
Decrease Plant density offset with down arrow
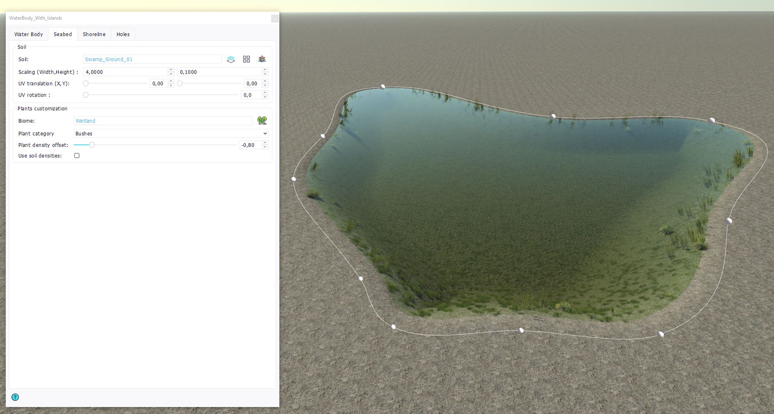(x=265, y=147)
